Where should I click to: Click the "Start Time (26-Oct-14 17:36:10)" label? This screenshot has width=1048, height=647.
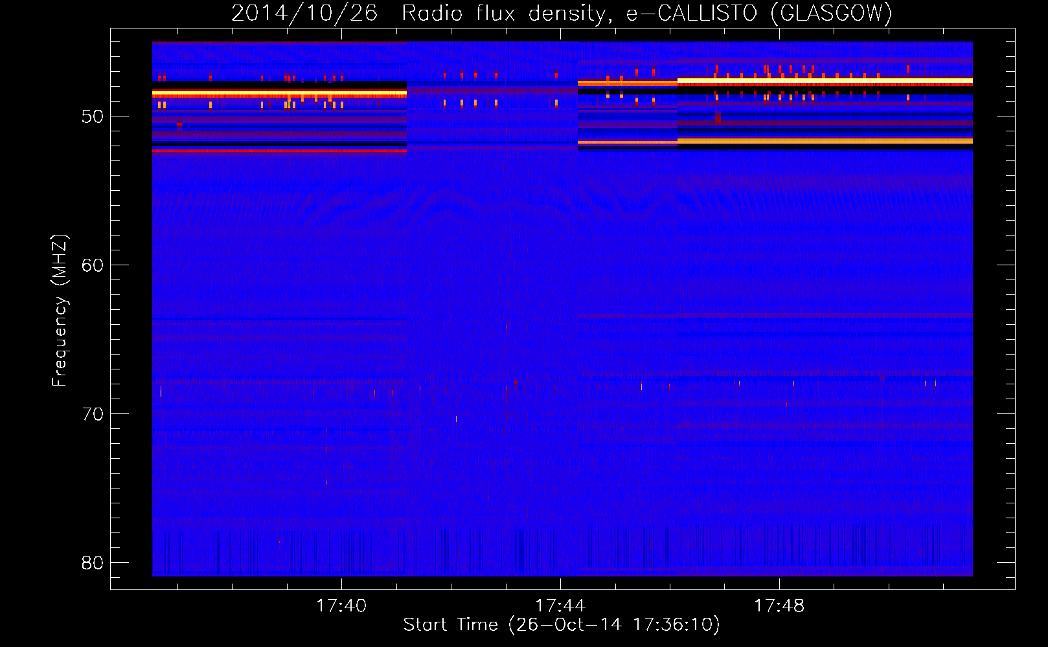pyautogui.click(x=562, y=624)
